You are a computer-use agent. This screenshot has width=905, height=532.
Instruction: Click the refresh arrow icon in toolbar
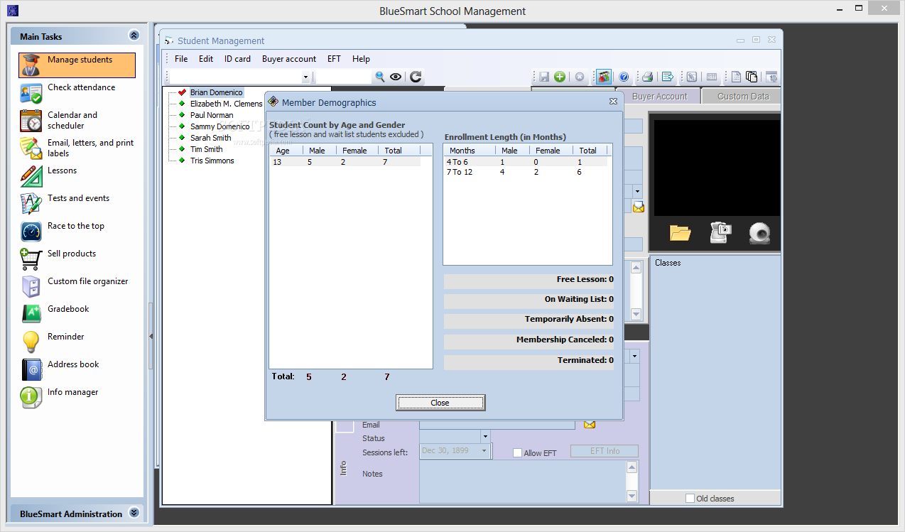click(x=416, y=77)
